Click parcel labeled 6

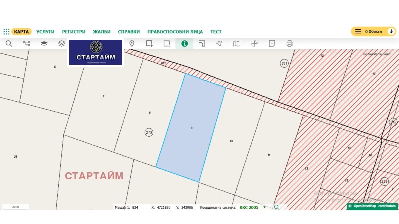[x=55, y=67]
